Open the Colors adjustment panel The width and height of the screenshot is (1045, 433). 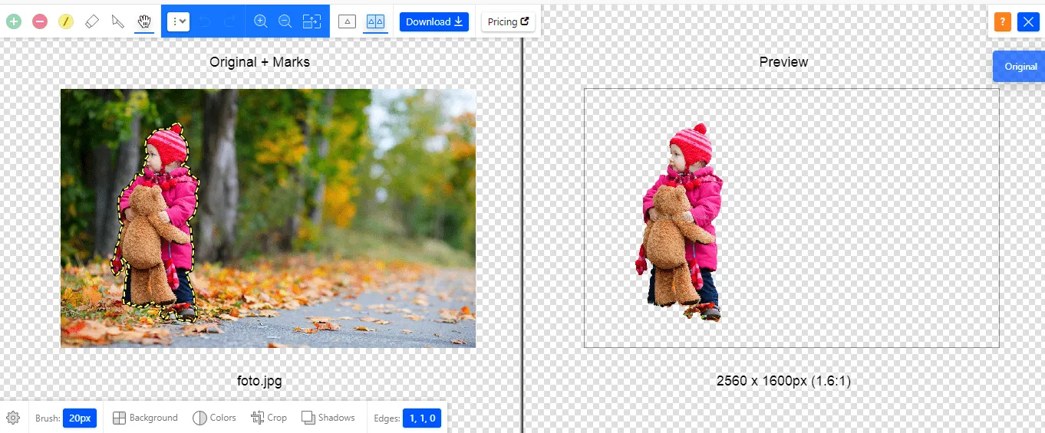214,418
